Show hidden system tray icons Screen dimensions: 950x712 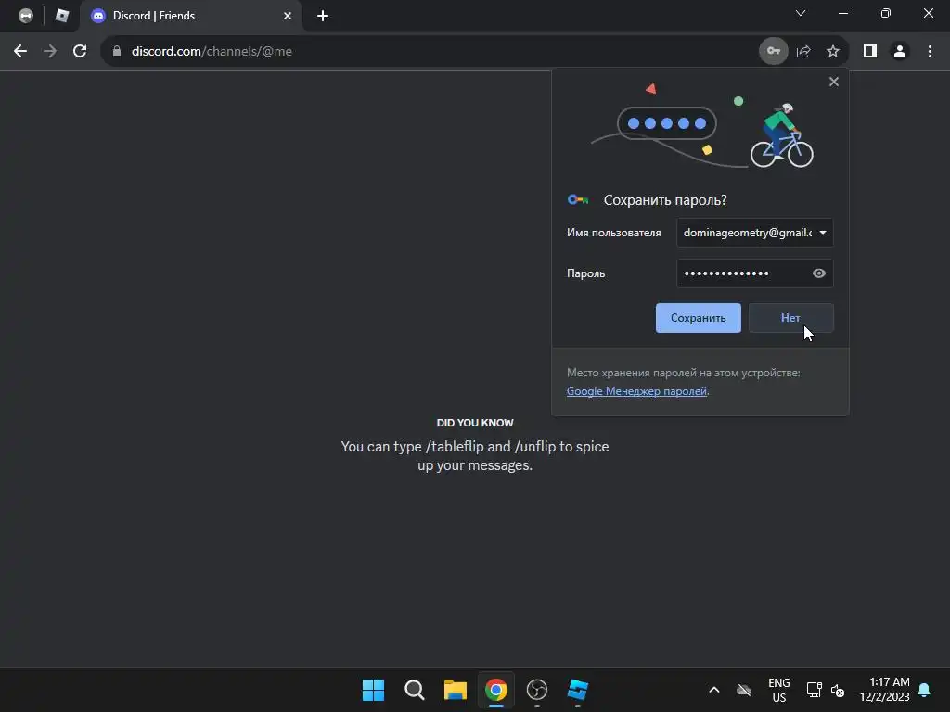[714, 690]
